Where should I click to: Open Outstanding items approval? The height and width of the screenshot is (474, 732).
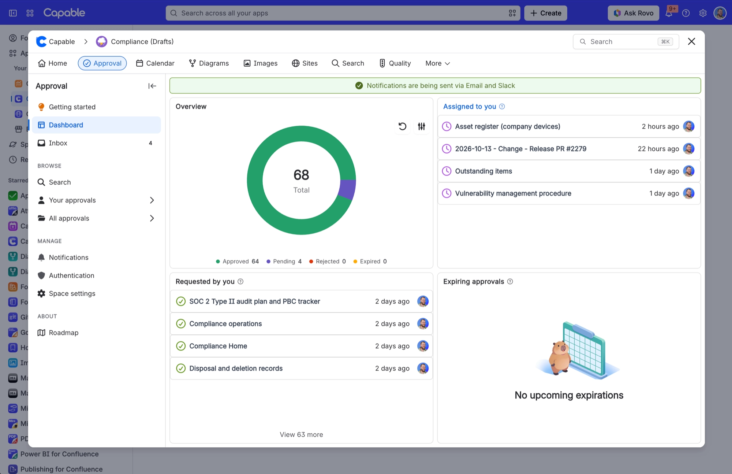pyautogui.click(x=569, y=171)
